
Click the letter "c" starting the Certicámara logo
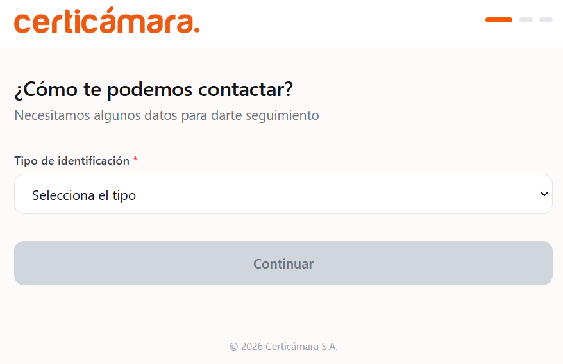click(x=23, y=23)
